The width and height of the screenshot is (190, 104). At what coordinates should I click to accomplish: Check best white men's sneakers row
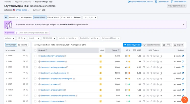pos(35,56)
